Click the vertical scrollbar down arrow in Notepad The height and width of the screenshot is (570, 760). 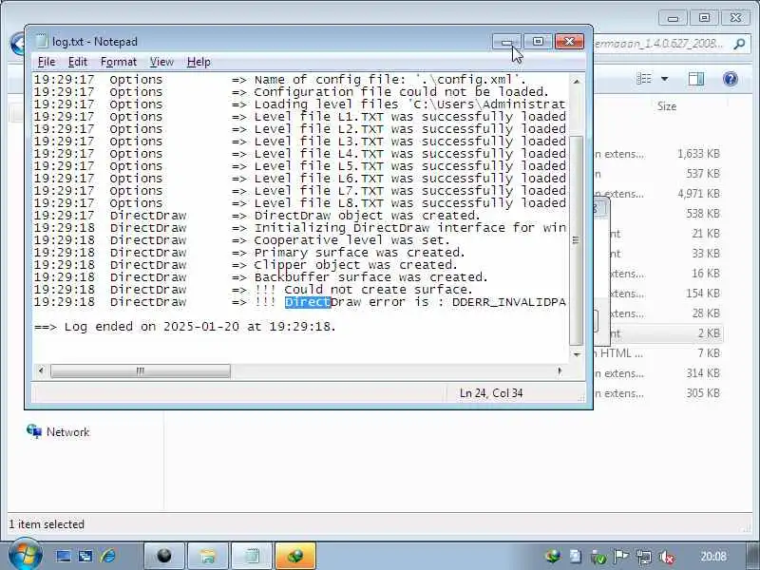pyautogui.click(x=577, y=354)
